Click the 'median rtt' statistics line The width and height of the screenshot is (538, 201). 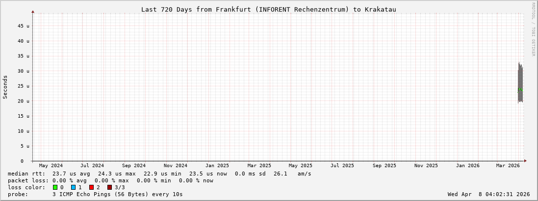click(x=159, y=174)
